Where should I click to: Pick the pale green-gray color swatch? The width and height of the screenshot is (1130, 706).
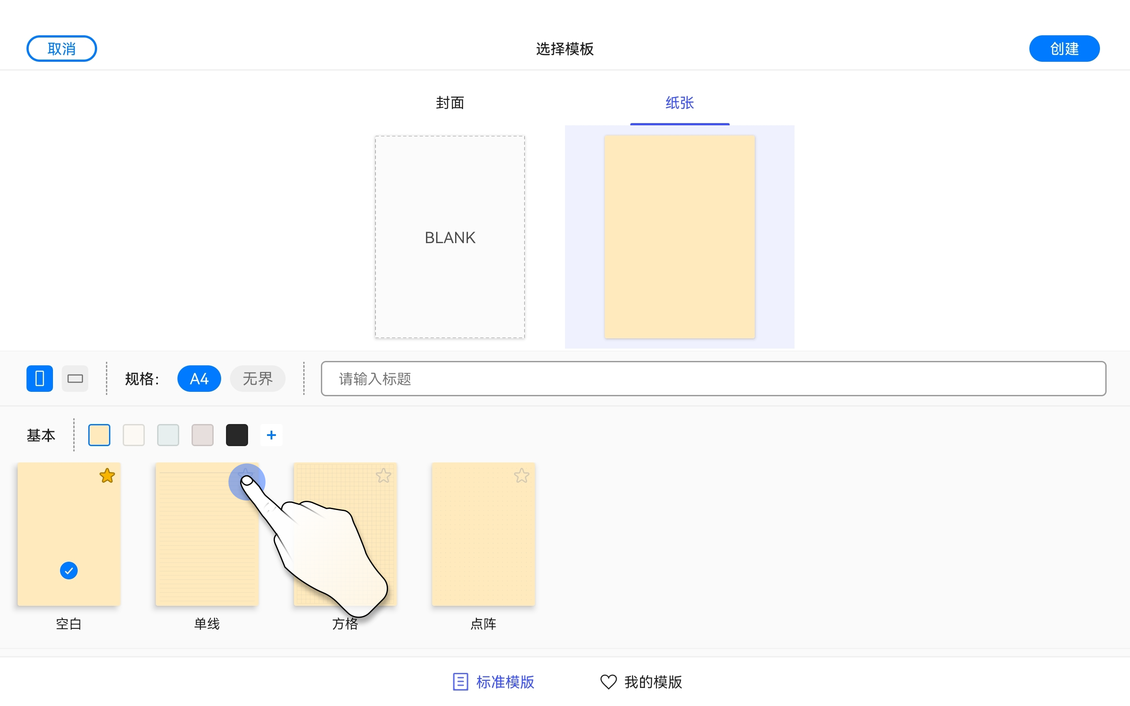(168, 435)
